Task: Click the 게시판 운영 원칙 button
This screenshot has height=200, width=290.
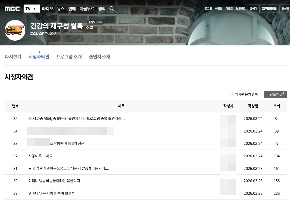Action: tap(244, 94)
